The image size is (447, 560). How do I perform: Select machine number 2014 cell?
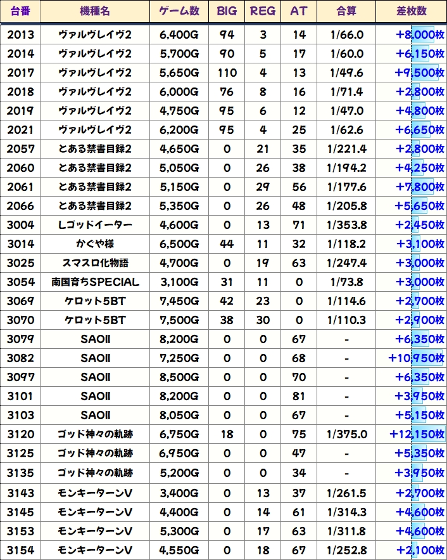[x=20, y=53]
